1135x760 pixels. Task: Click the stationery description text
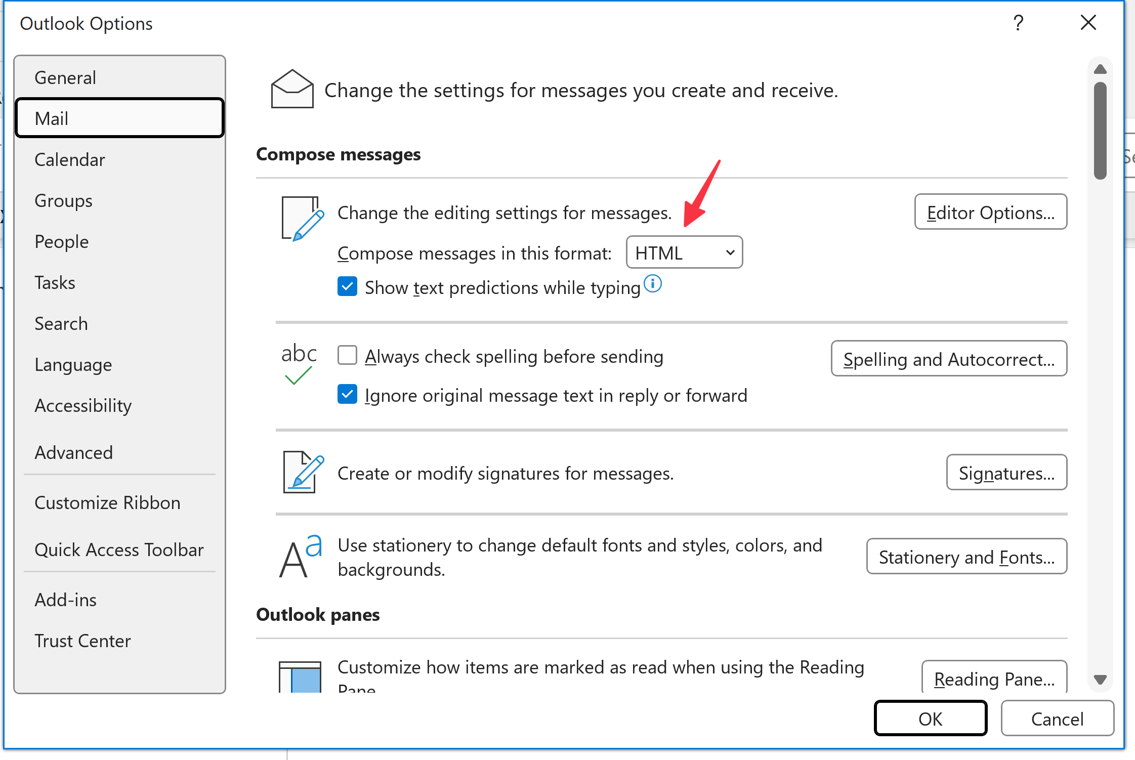pos(580,557)
